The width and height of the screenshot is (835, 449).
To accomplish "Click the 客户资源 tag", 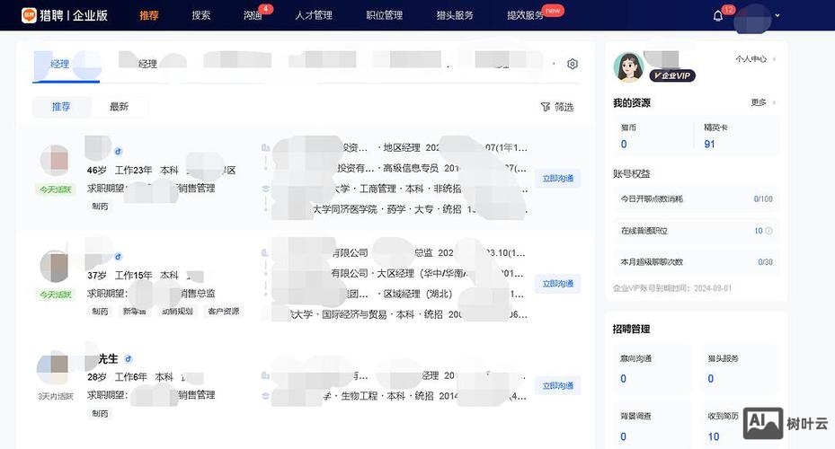I will [x=224, y=312].
